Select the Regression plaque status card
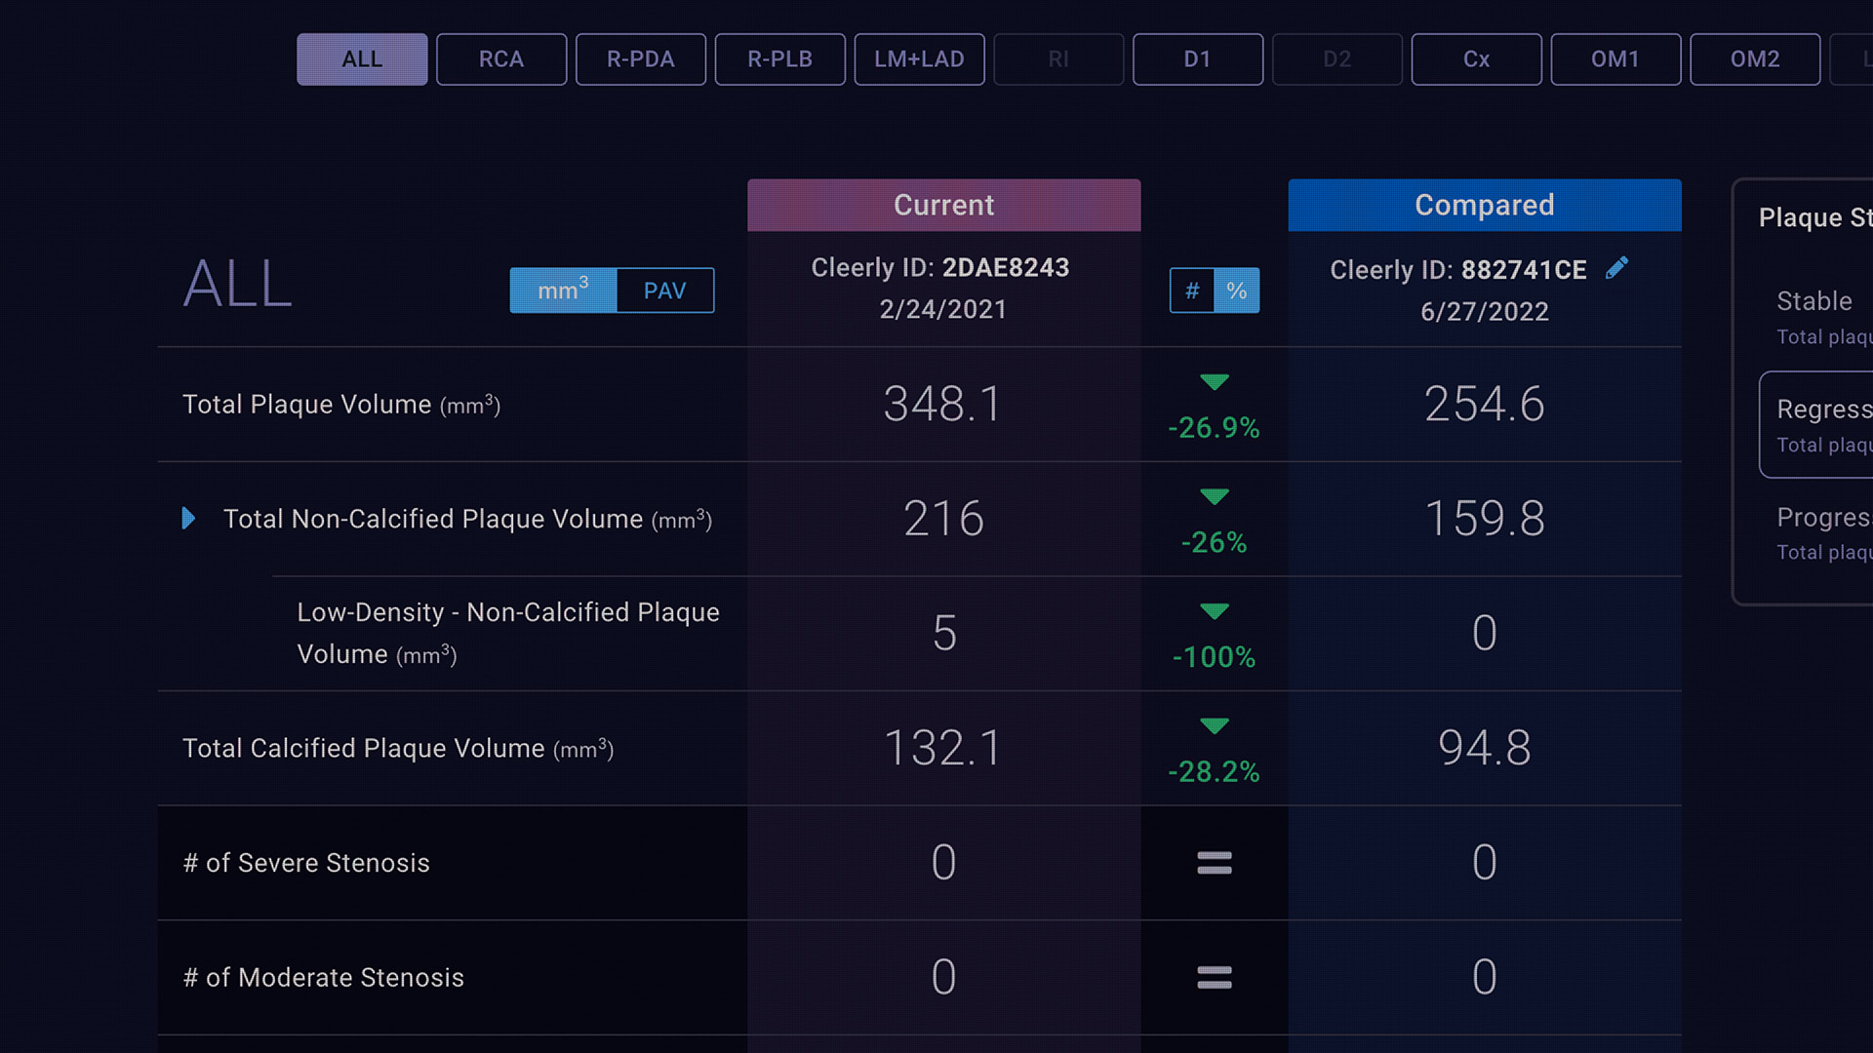The image size is (1873, 1053). [x=1816, y=425]
